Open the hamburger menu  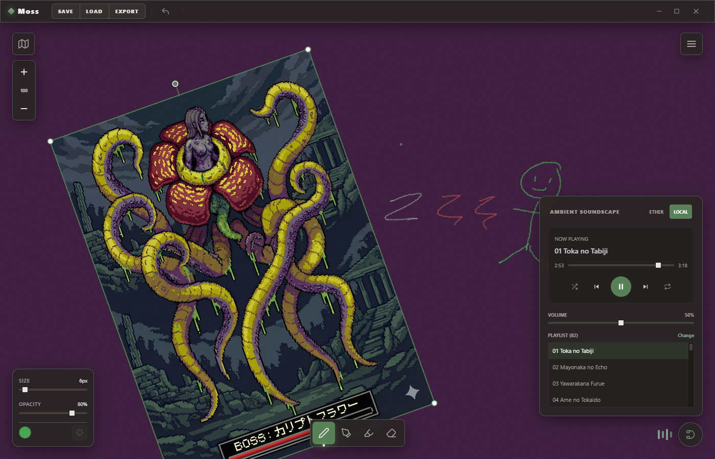(x=692, y=44)
